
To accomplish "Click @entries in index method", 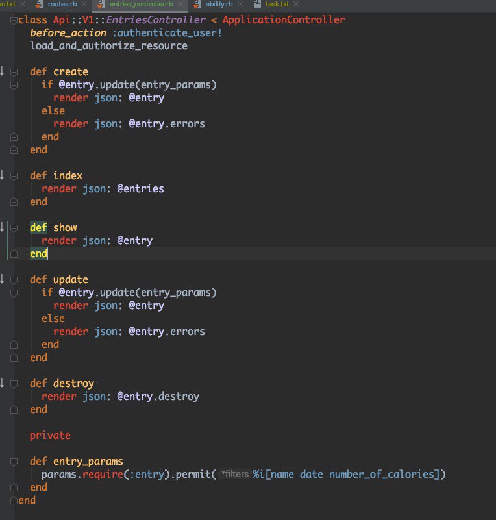I will coord(141,189).
